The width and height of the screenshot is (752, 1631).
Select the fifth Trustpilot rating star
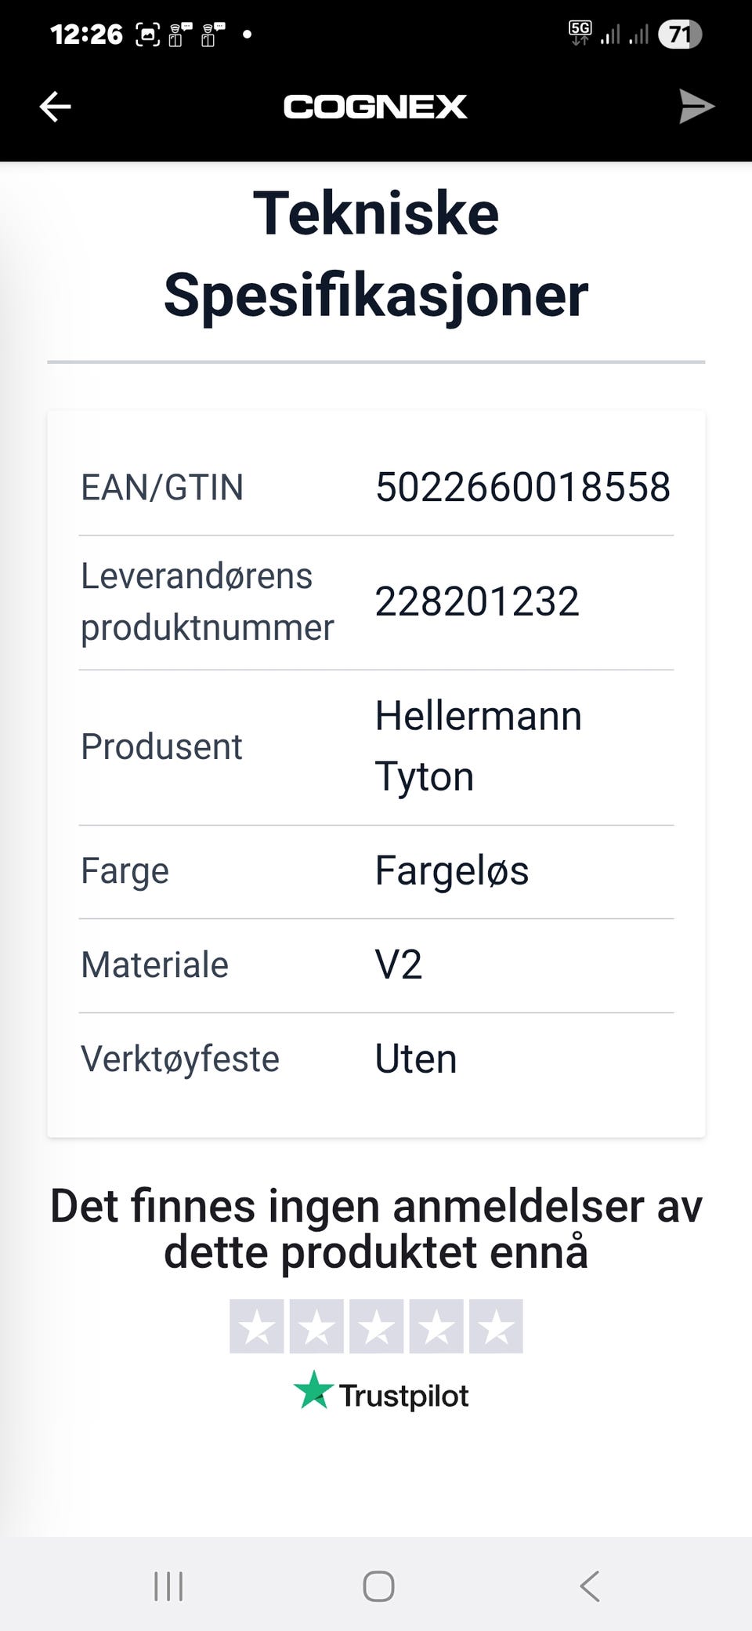[496, 1327]
